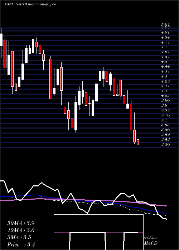Click the 4.44 price axis label

tap(165, 66)
